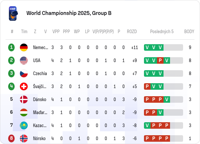The height and width of the screenshot is (144, 200).
Task: Click the Switzerland flag icon
Action: click(24, 86)
